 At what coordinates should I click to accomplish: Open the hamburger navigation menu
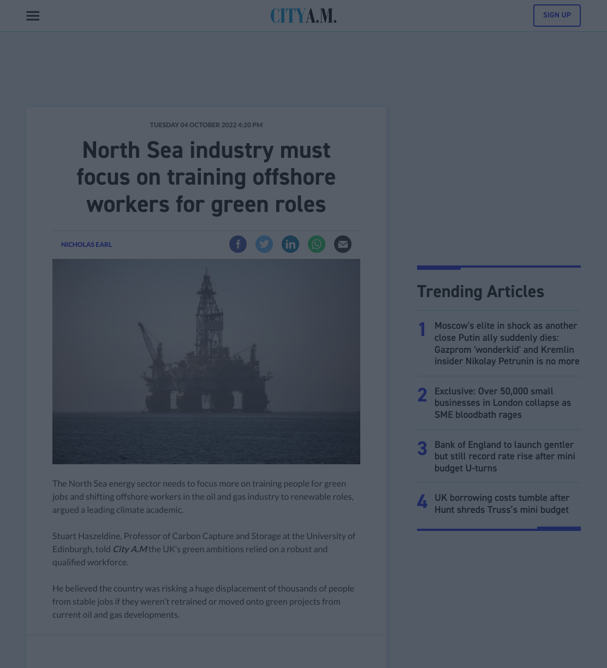pyautogui.click(x=33, y=16)
